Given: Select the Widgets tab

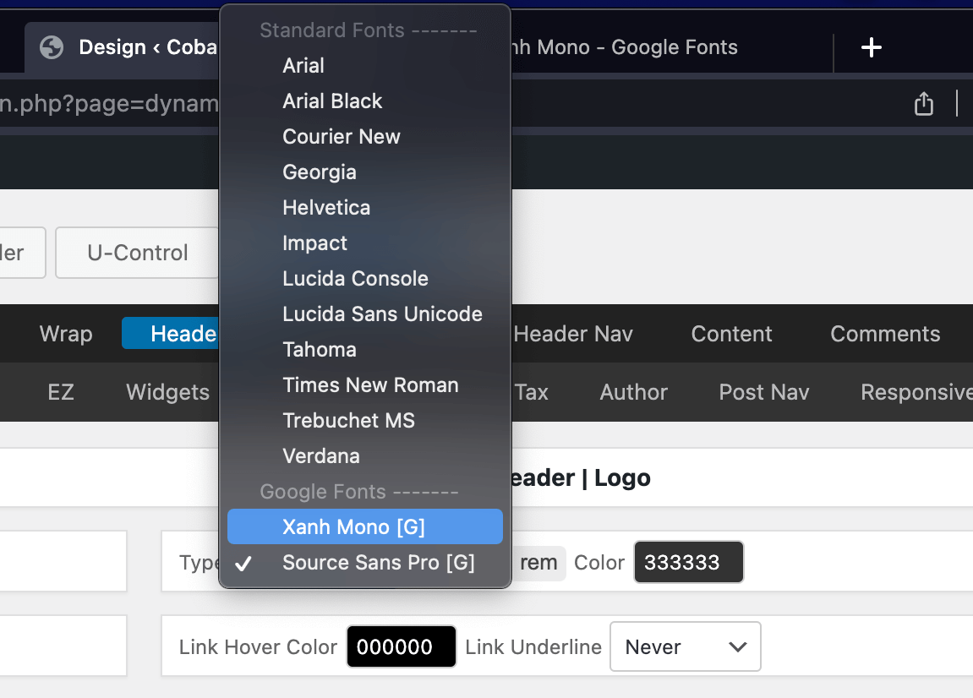Looking at the screenshot, I should tap(167, 392).
